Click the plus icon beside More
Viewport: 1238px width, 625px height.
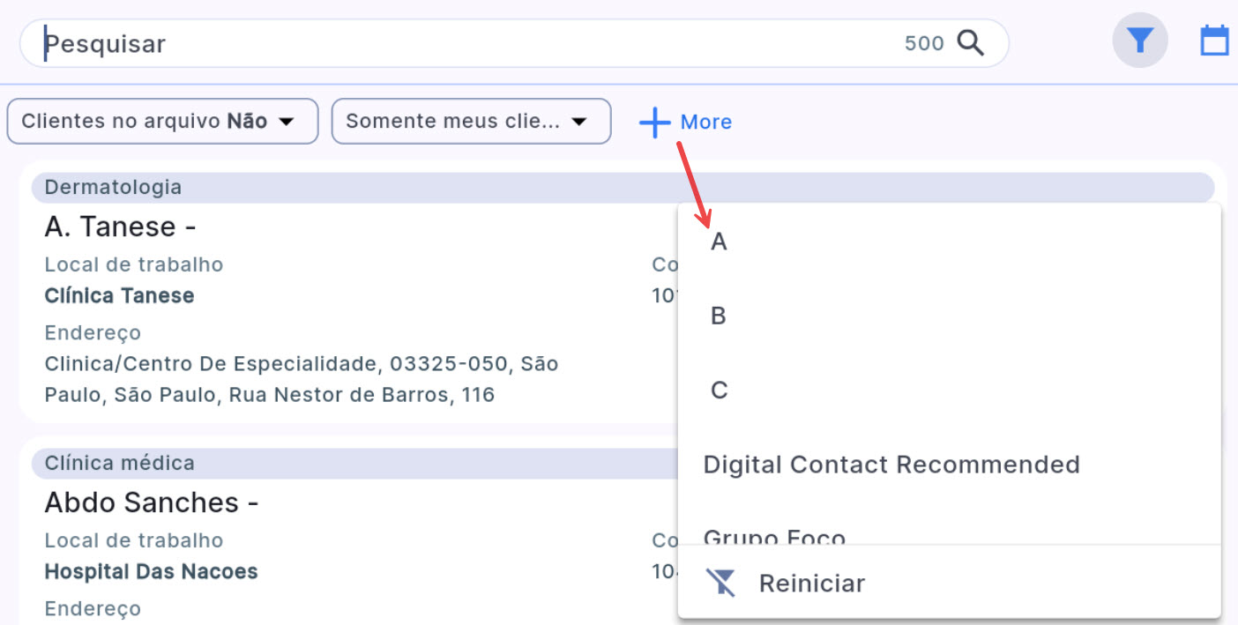tap(655, 122)
